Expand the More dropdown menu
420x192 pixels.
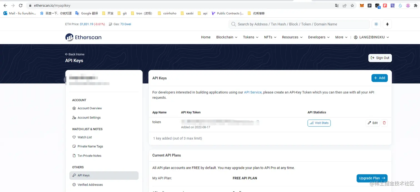(x=341, y=37)
